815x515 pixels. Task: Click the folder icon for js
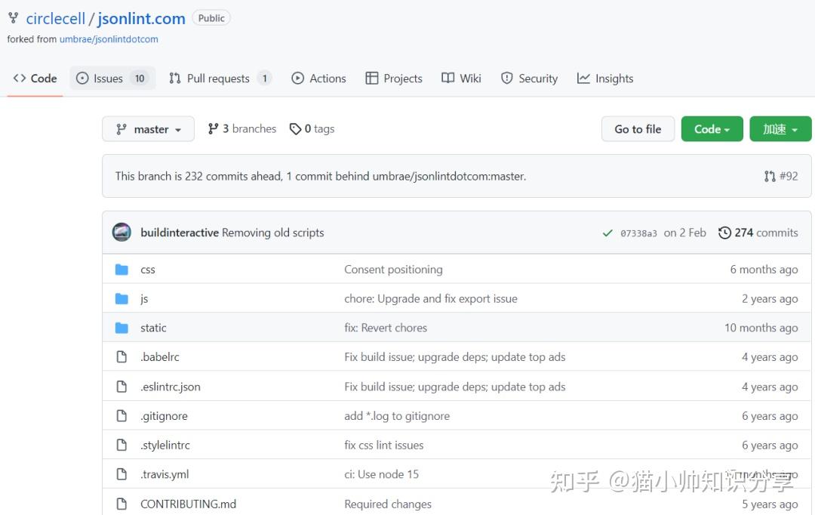pyautogui.click(x=121, y=298)
